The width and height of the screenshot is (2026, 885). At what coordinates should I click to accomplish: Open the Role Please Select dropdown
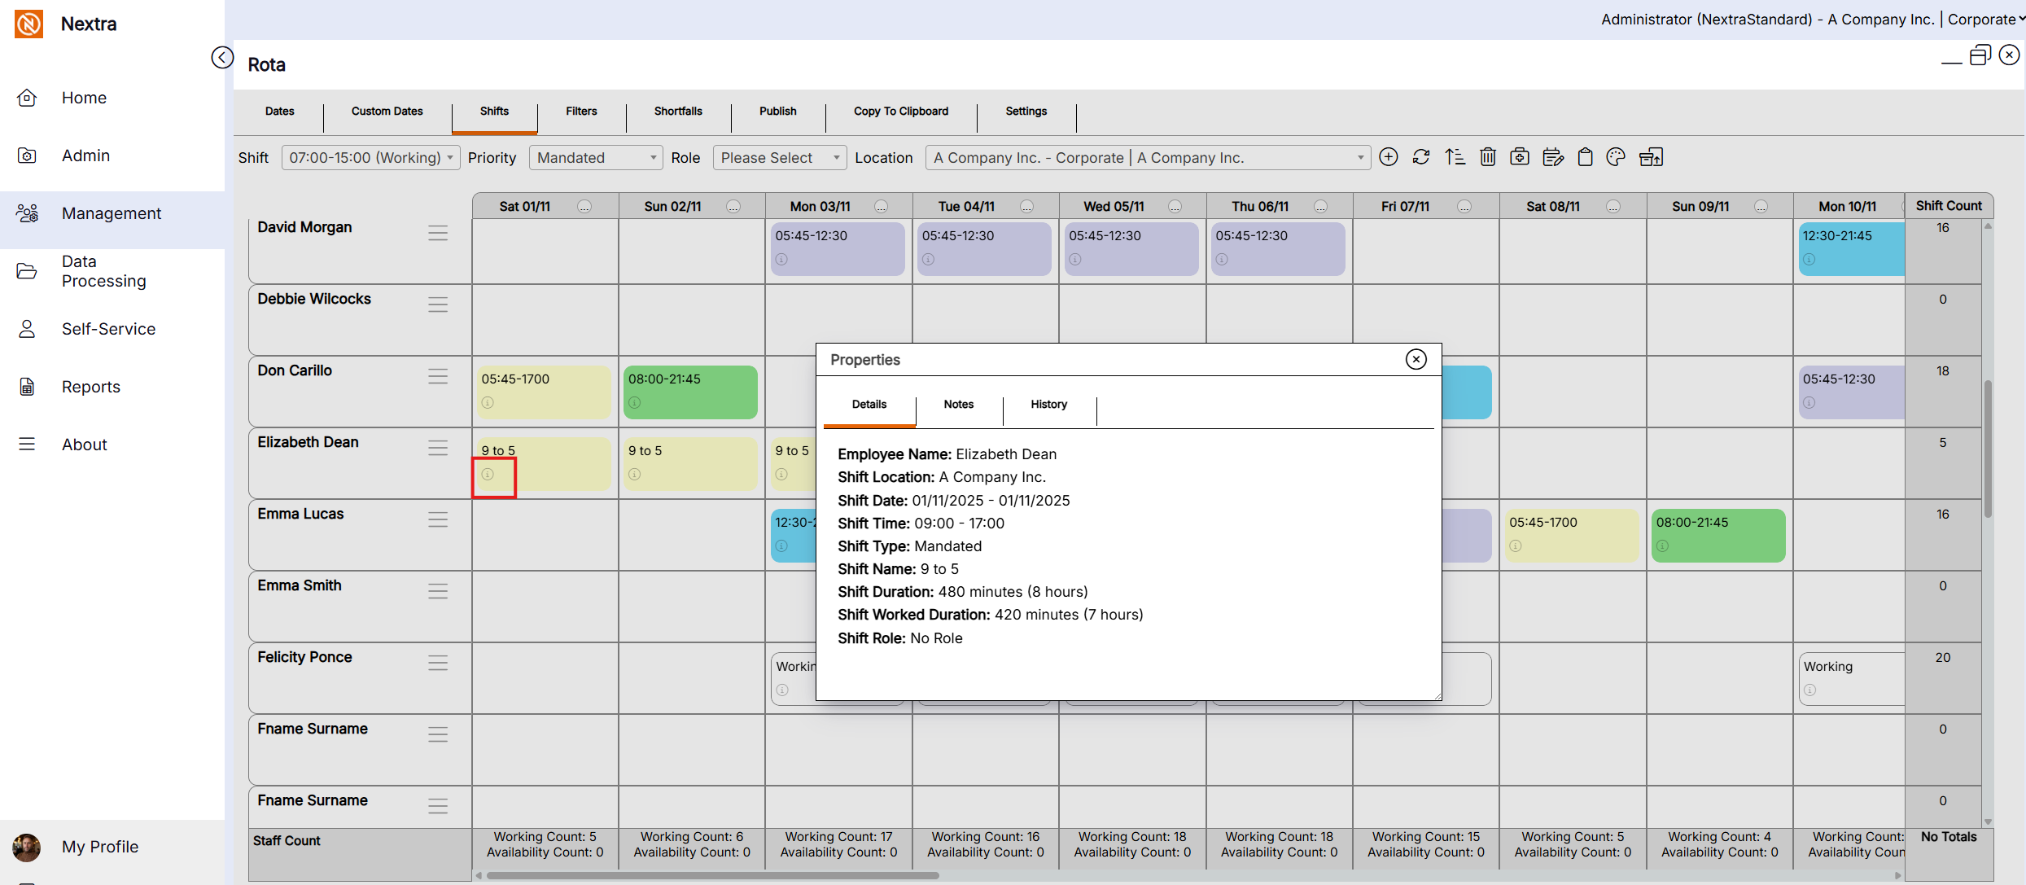(x=779, y=158)
